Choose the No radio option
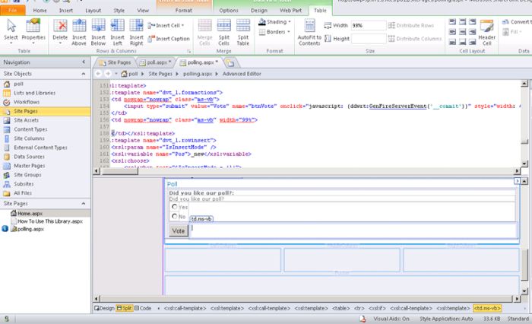This screenshot has width=532, height=324. [x=175, y=217]
